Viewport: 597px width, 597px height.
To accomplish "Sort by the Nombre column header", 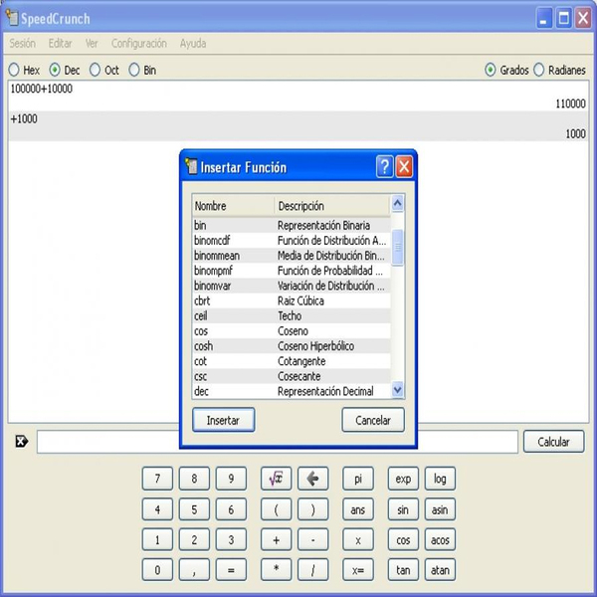I will click(233, 206).
